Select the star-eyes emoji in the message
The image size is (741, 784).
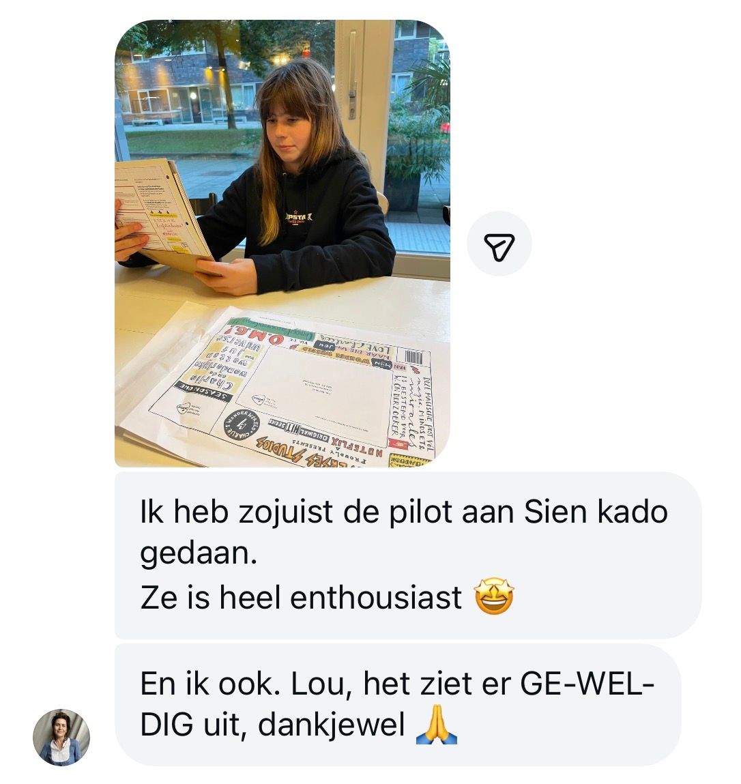pyautogui.click(x=493, y=596)
